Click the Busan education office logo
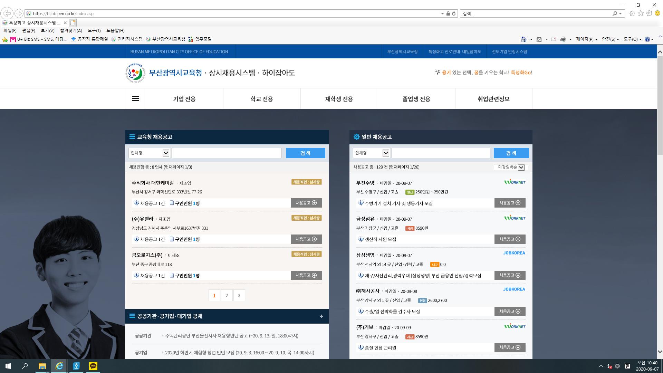 (135, 73)
